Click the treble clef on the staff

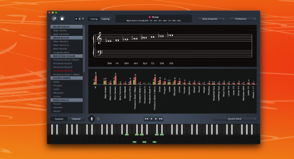(x=99, y=38)
